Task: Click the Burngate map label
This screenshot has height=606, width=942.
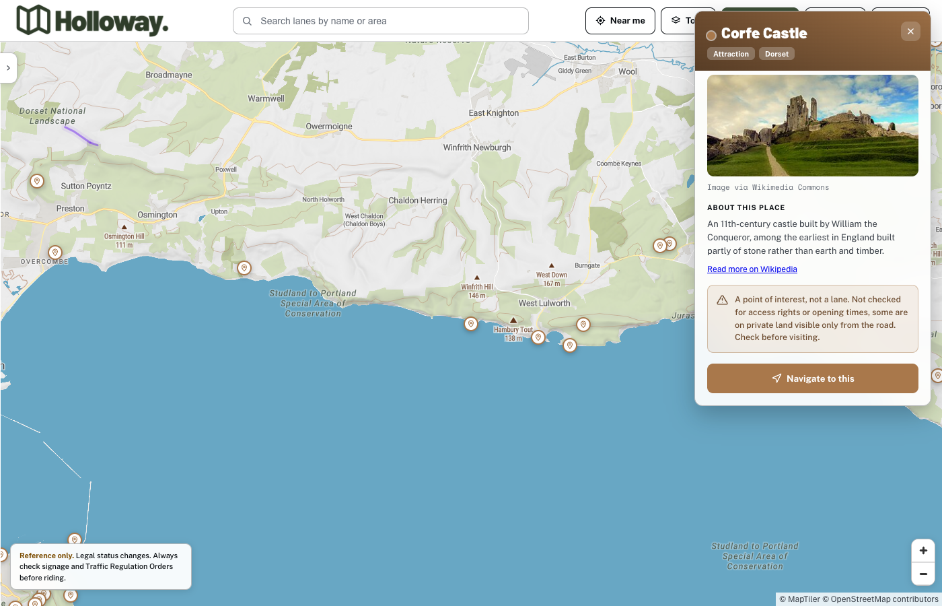Action: (x=587, y=266)
